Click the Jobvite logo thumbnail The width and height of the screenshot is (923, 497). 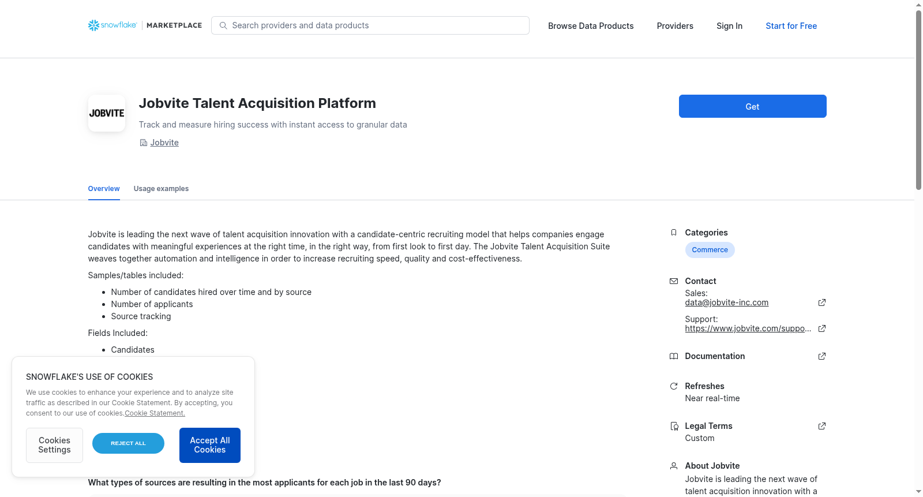coord(107,113)
